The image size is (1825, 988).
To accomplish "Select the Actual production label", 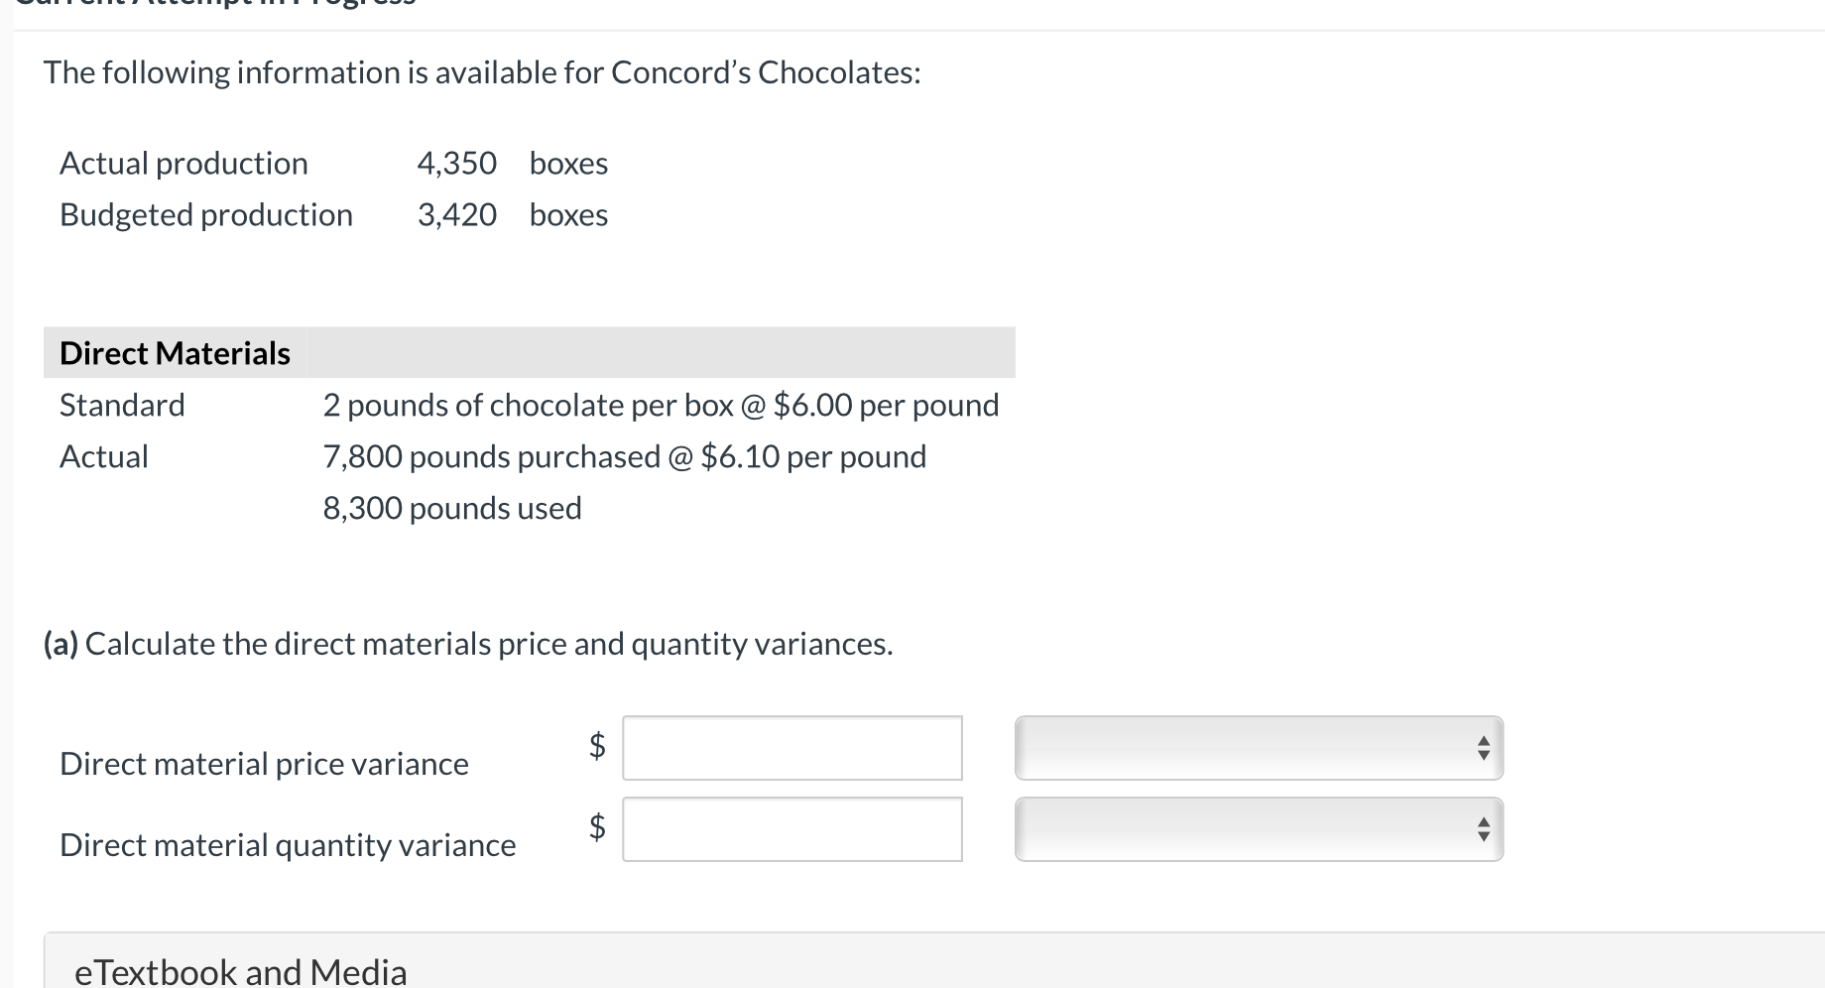I will click(x=183, y=163).
